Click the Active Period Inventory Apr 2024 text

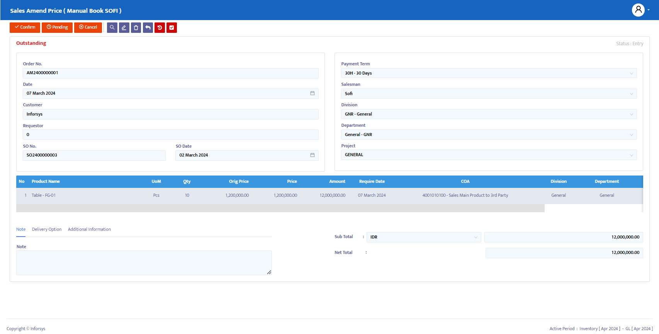click(585, 329)
